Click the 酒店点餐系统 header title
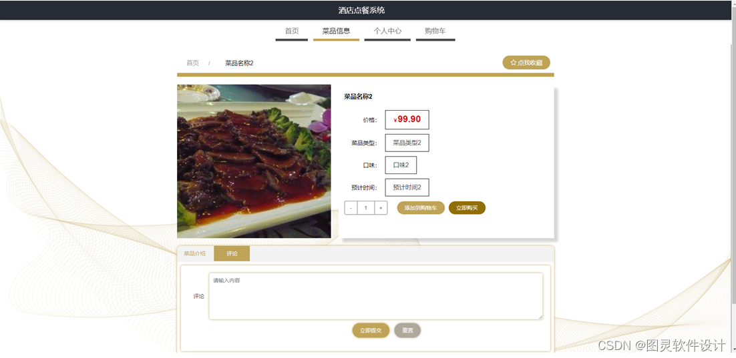736x358 pixels. [x=361, y=10]
